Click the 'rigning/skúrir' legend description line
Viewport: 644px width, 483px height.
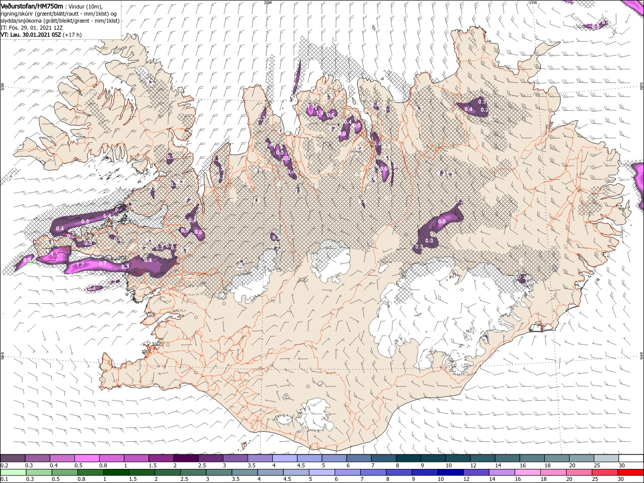57,13
